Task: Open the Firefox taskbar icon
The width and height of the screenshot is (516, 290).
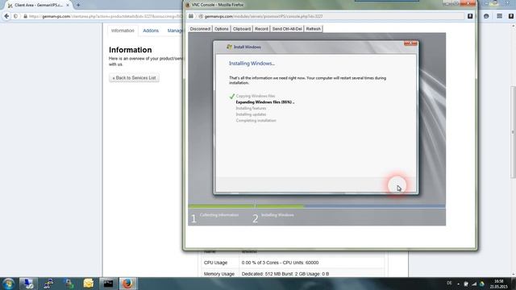Action: 127,284
